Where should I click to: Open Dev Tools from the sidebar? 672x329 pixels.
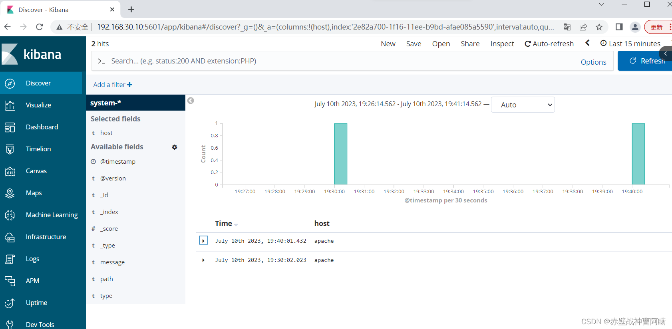(40, 324)
